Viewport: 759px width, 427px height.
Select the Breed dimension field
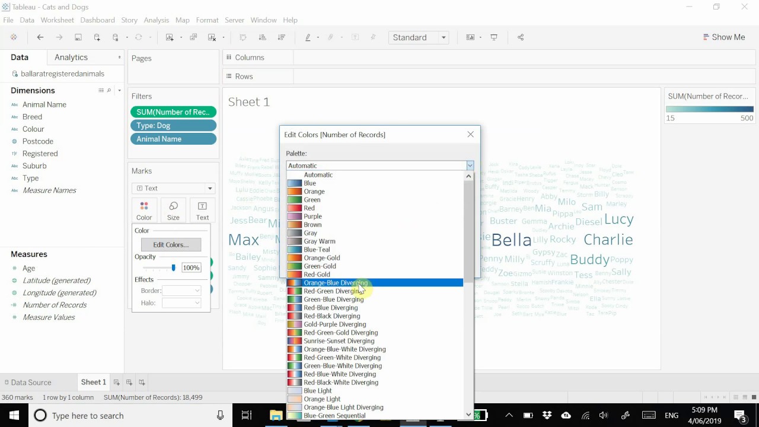pos(32,117)
